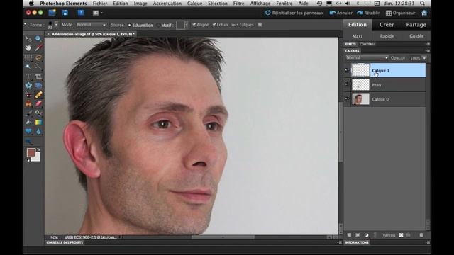Select the Eyedropper tool
This screenshot has width=454, height=255.
pos(38,48)
